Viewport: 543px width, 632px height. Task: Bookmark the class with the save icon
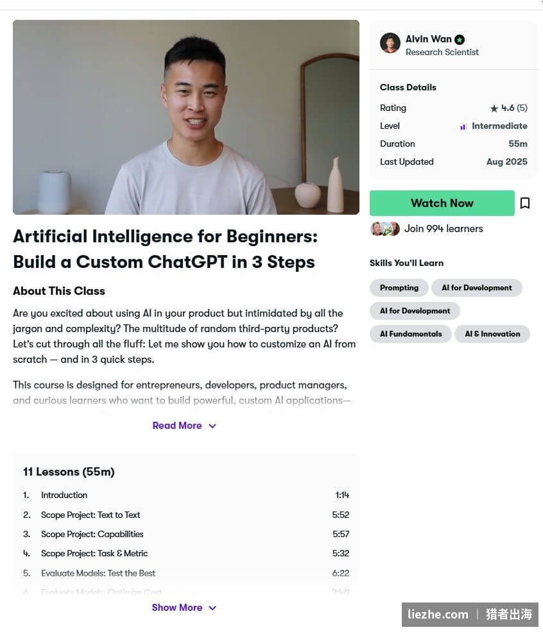[x=525, y=203]
